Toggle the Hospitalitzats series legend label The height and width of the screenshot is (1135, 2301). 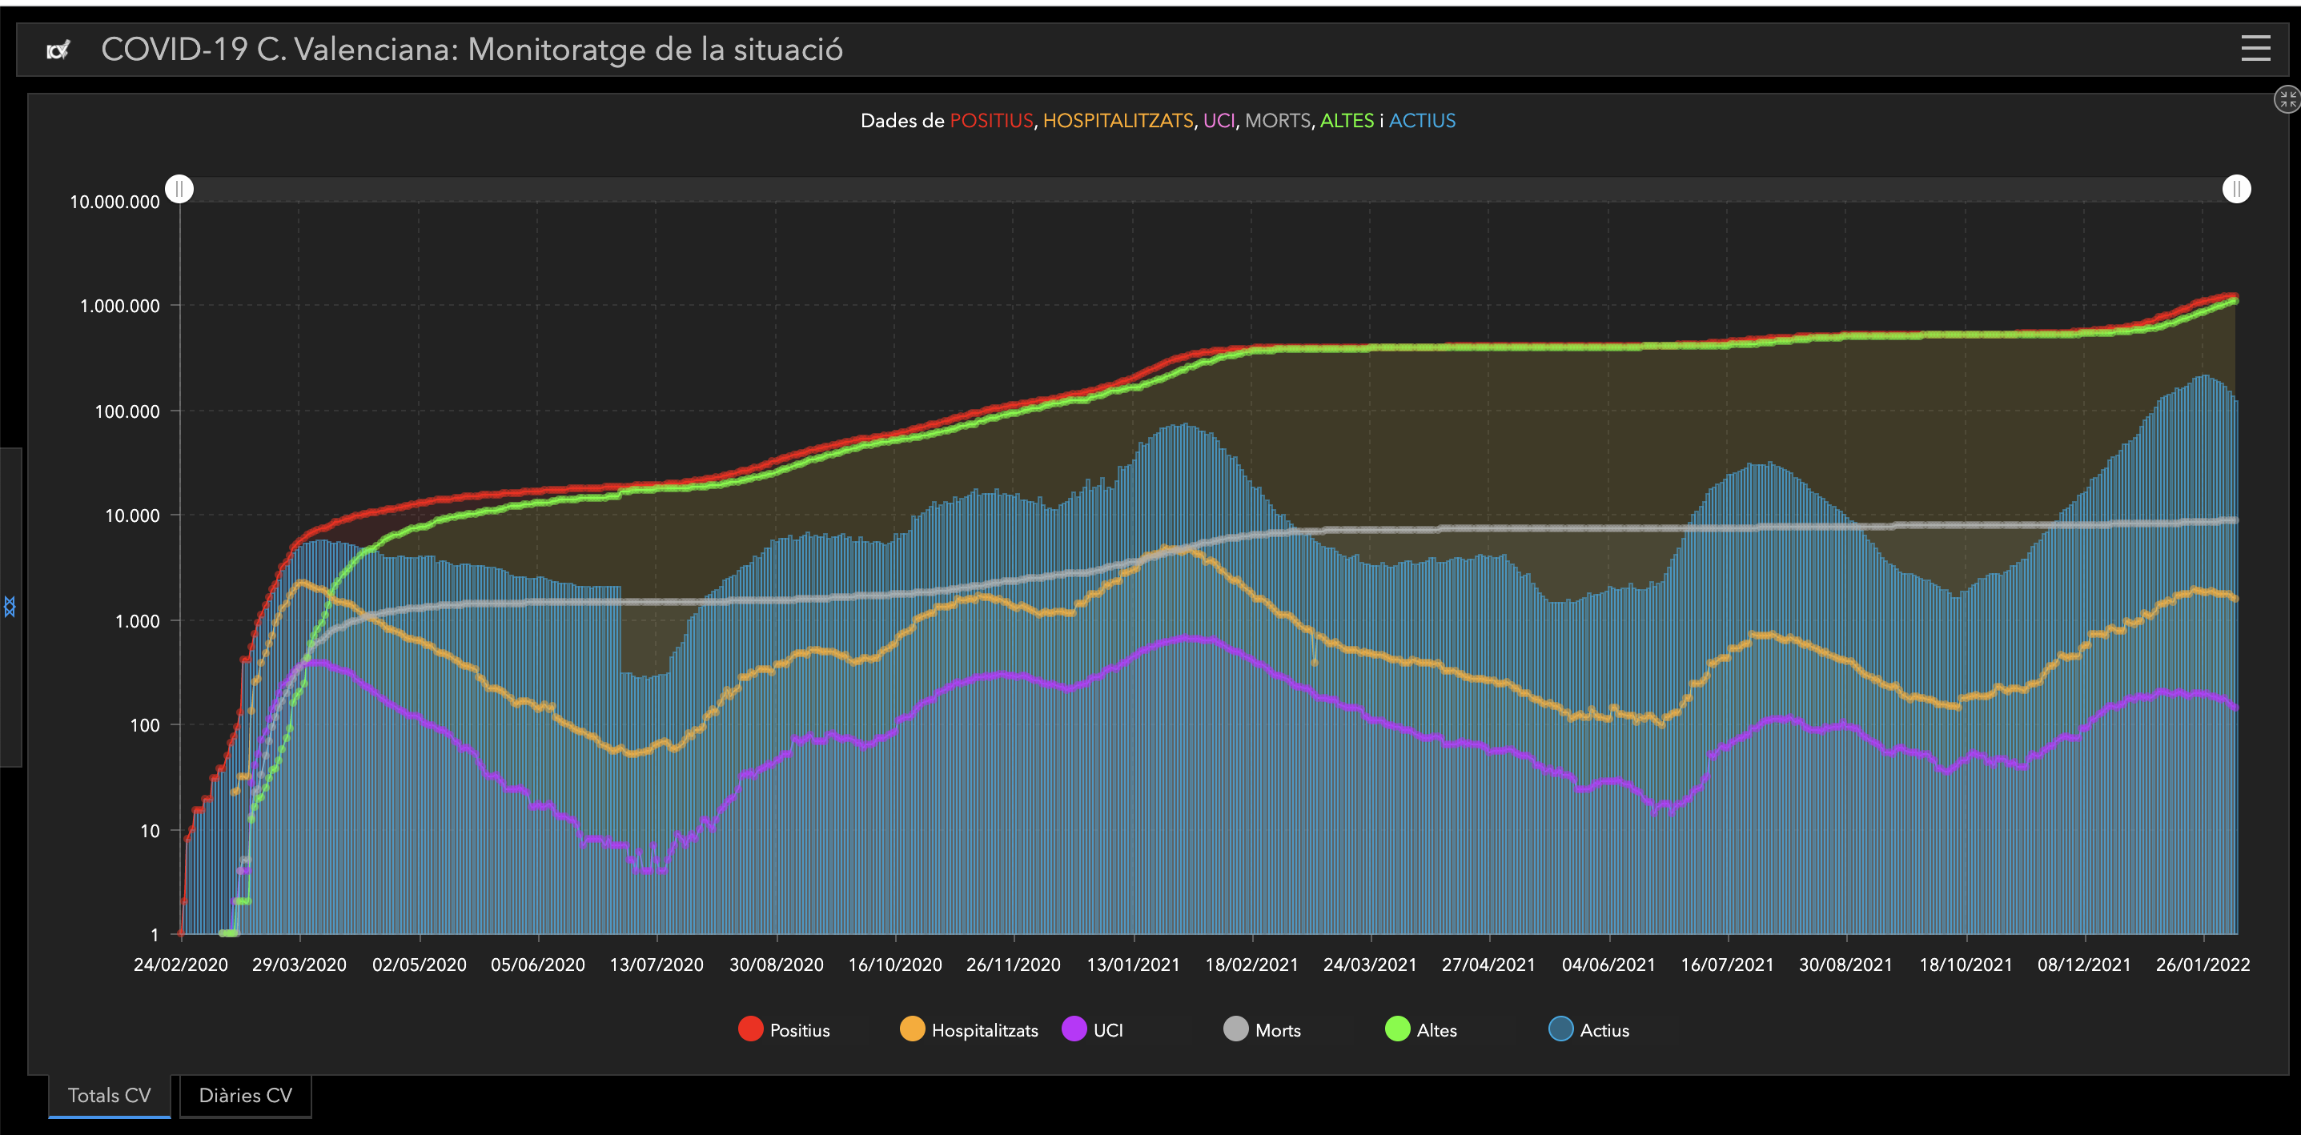coord(984,1030)
